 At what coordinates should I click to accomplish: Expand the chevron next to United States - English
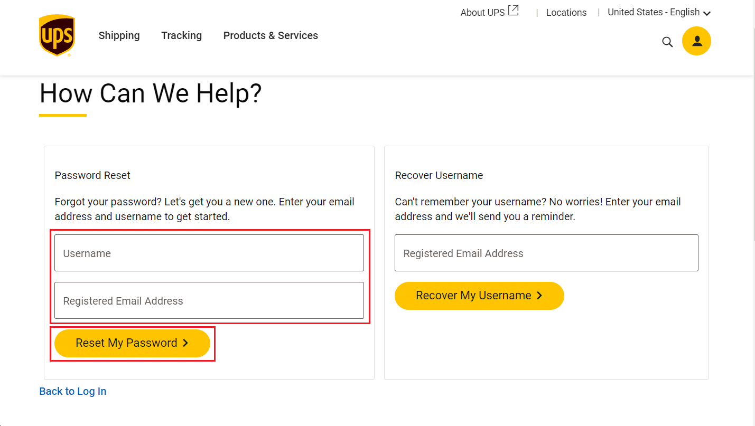(707, 13)
